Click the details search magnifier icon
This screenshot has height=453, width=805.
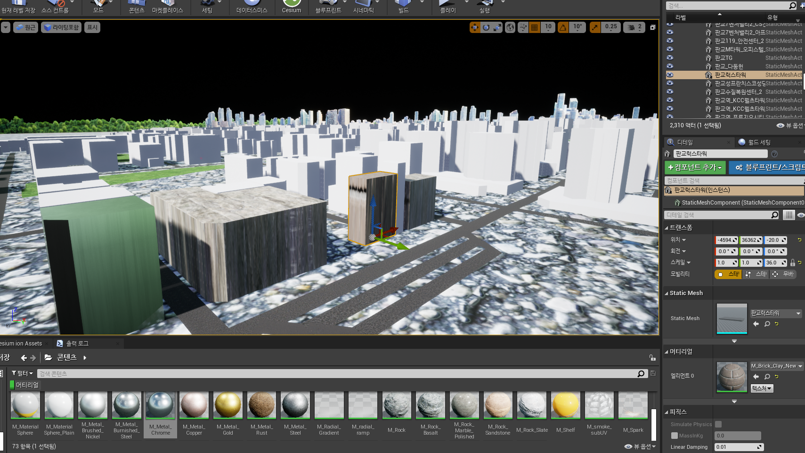[775, 215]
